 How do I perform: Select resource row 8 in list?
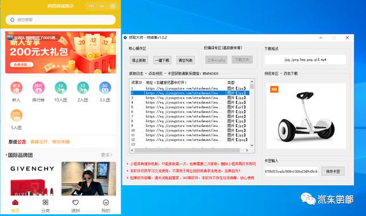[189, 121]
